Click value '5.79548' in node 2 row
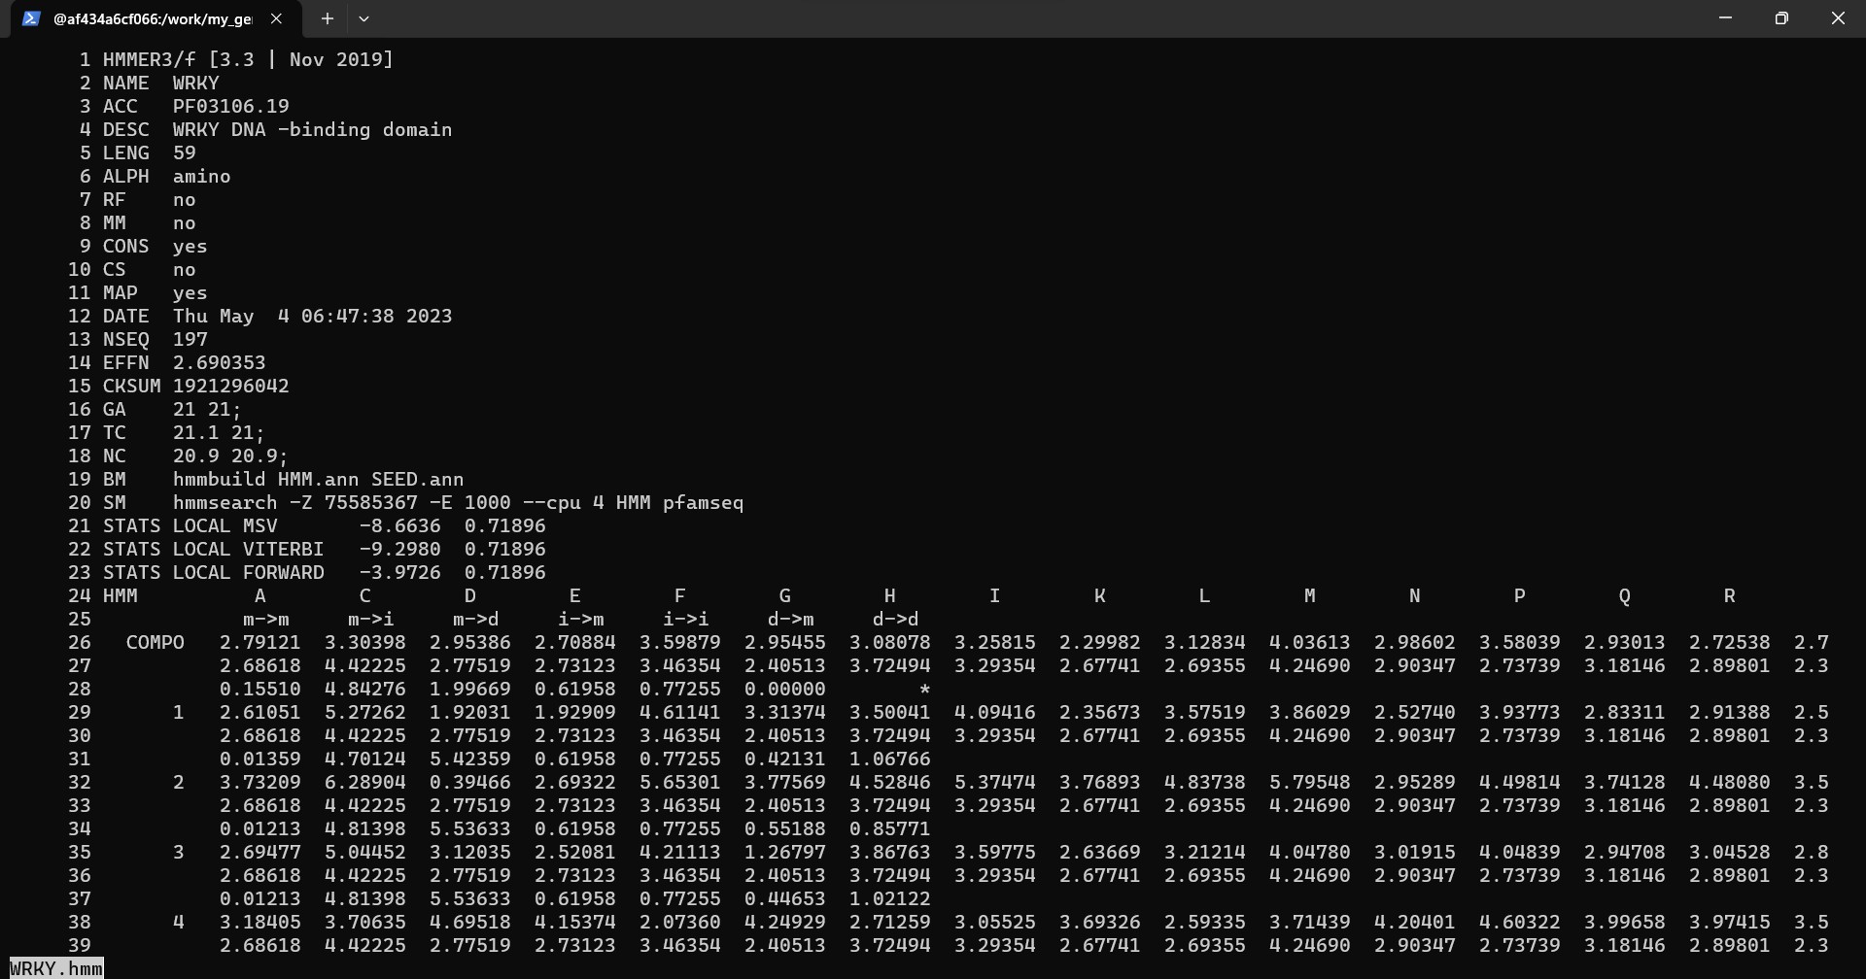1866x979 pixels. 1309,782
